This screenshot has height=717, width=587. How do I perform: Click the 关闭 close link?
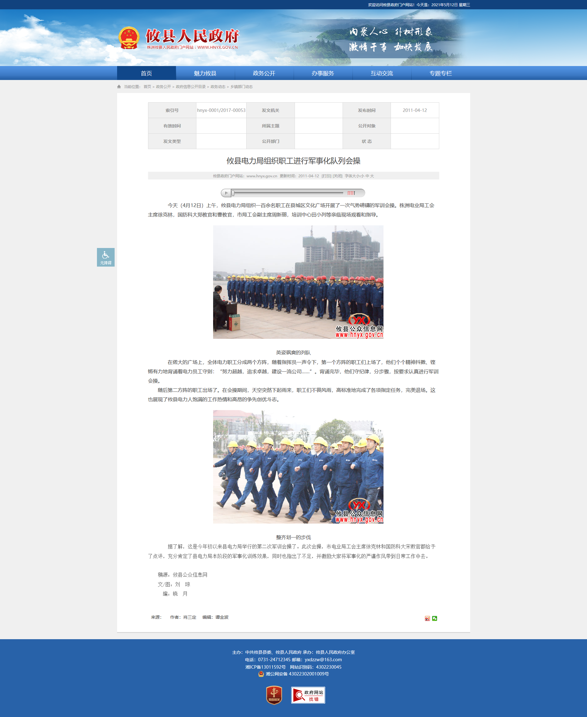(337, 176)
